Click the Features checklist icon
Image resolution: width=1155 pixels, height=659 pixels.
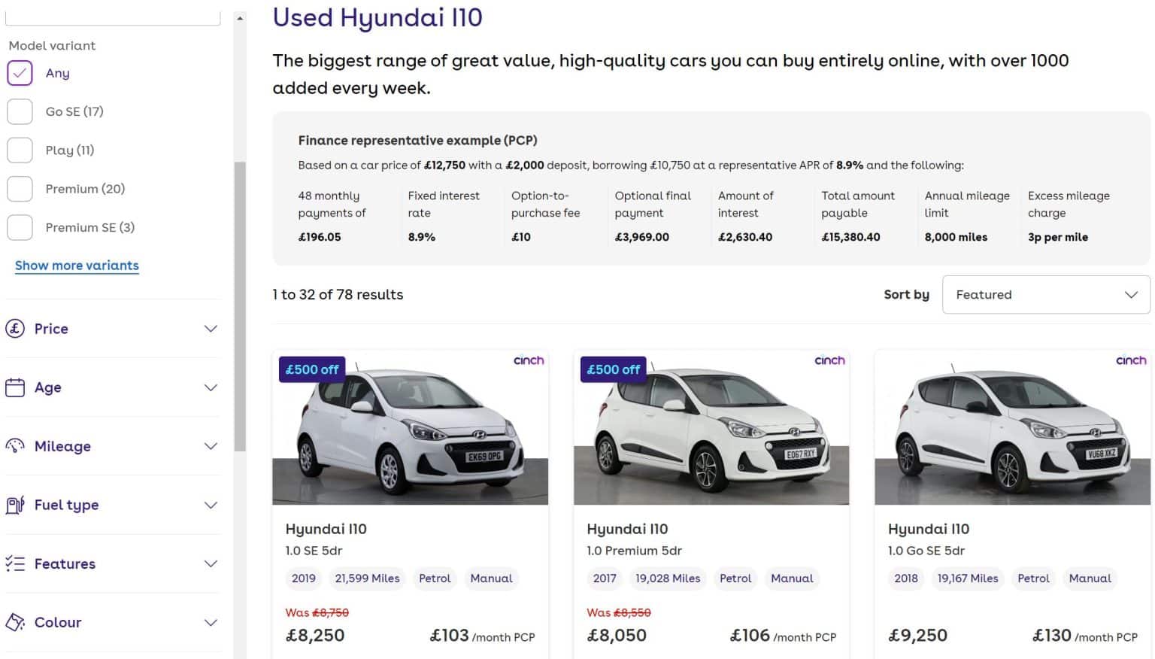[x=15, y=563]
